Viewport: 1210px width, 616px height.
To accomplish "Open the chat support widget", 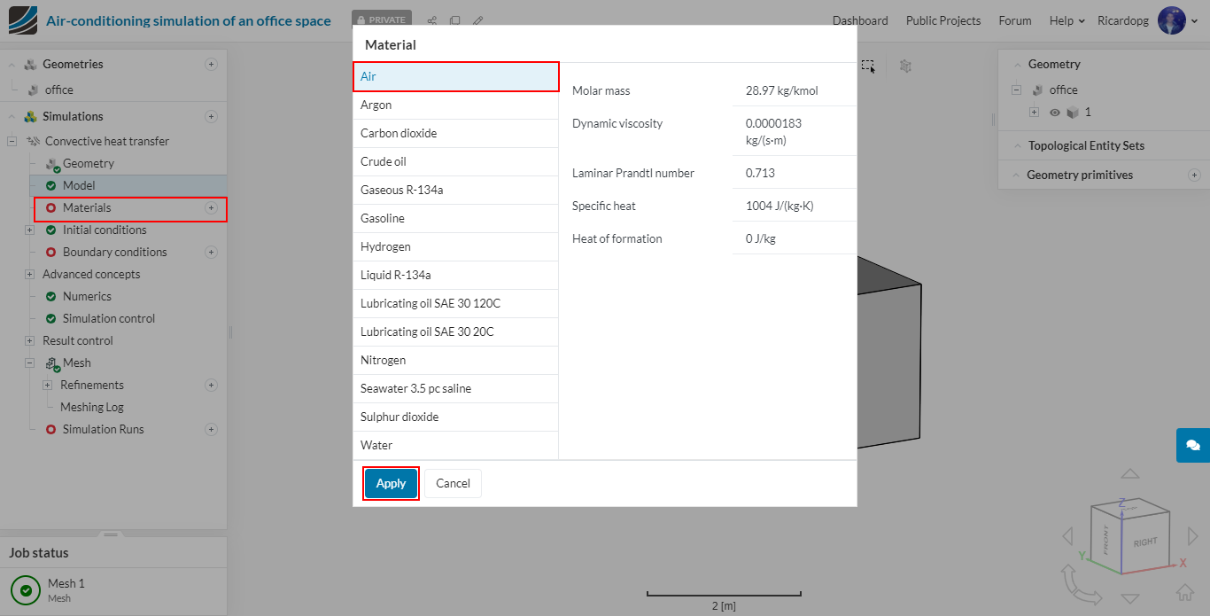I will pyautogui.click(x=1192, y=445).
